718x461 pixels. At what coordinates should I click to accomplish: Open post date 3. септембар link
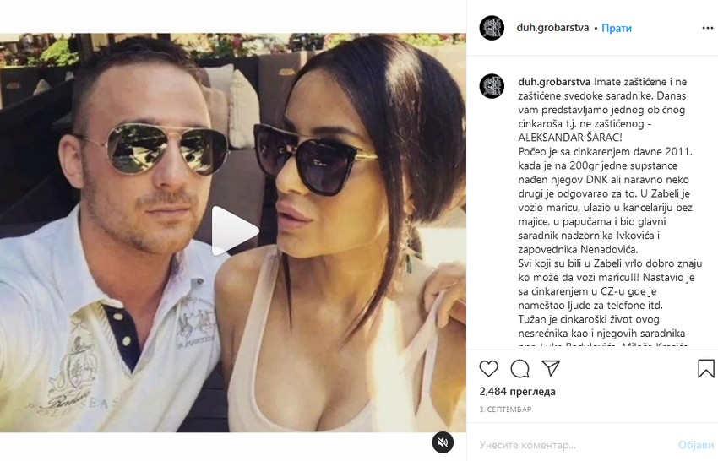click(505, 409)
